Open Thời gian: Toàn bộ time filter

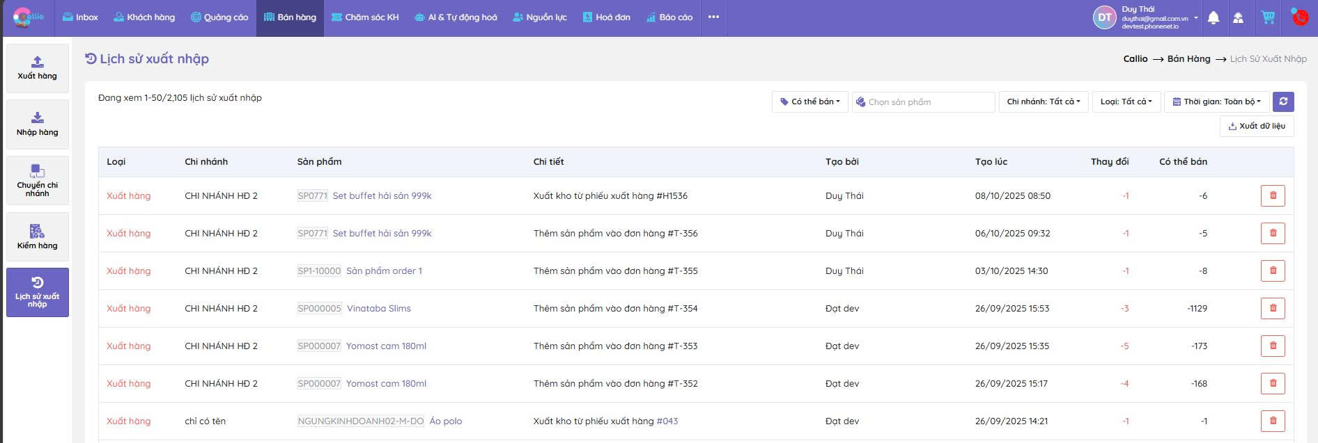[x=1216, y=102]
